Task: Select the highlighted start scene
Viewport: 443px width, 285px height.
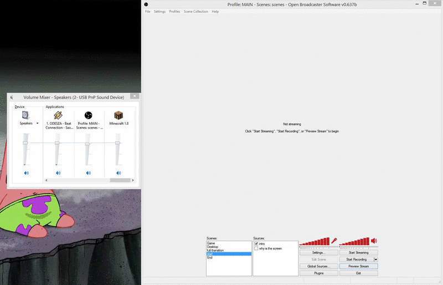Action: [229, 254]
